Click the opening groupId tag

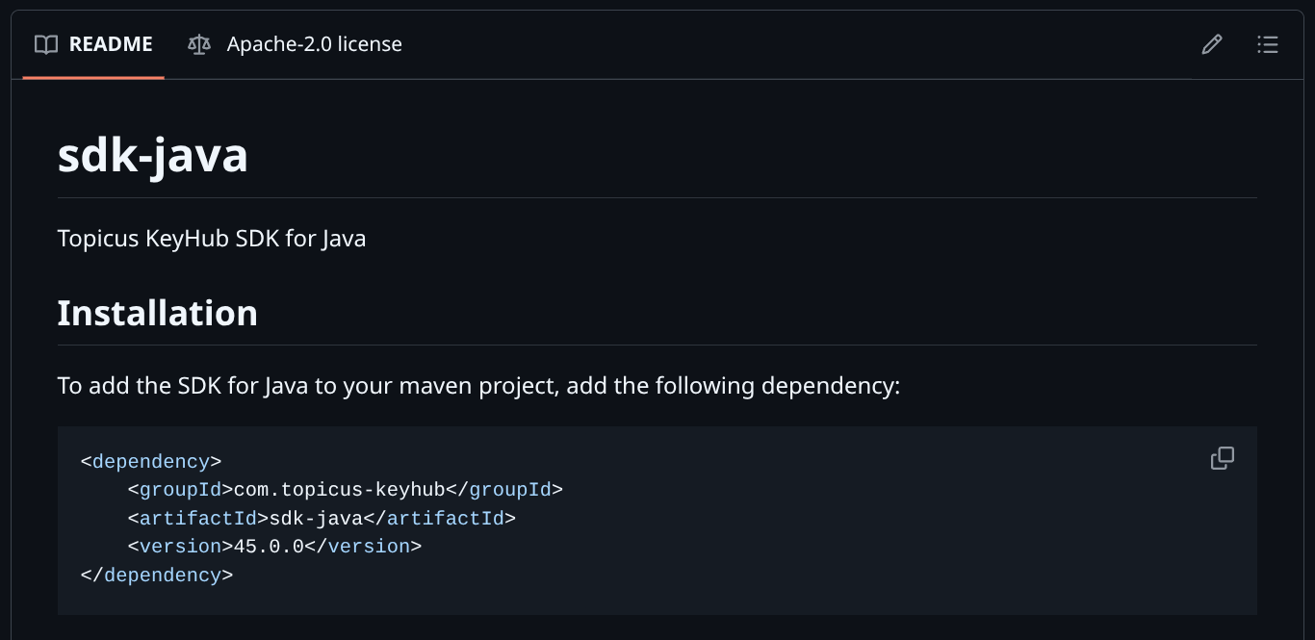point(180,490)
